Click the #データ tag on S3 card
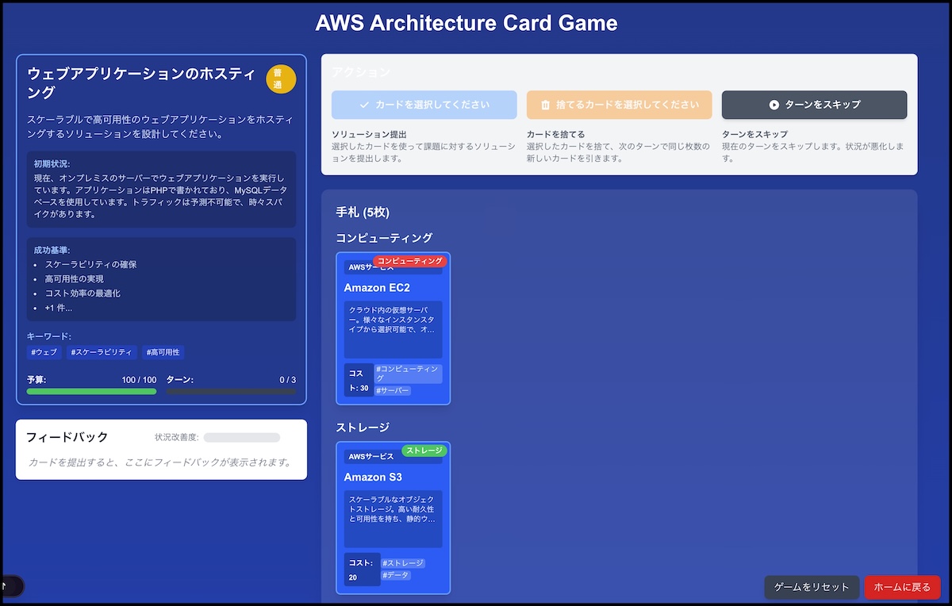This screenshot has width=952, height=606. pos(396,575)
